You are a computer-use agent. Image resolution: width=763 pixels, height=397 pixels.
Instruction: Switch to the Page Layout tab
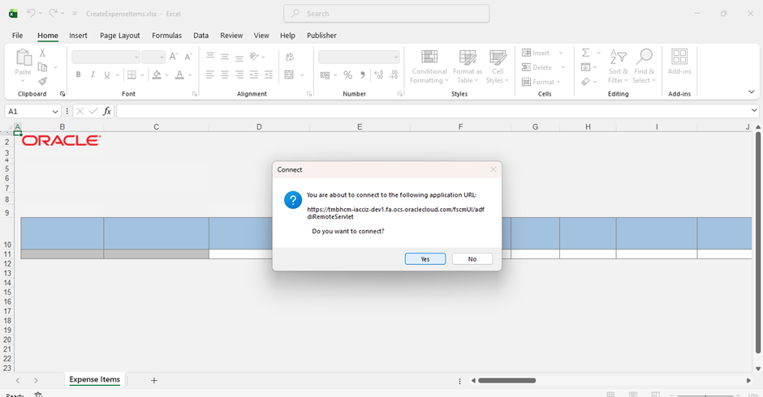(119, 36)
